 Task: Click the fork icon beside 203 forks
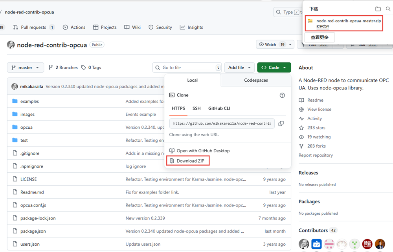click(x=301, y=146)
